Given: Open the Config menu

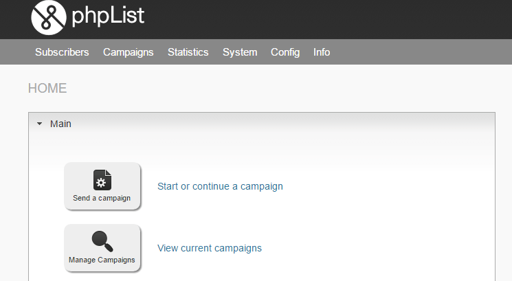Looking at the screenshot, I should (285, 52).
